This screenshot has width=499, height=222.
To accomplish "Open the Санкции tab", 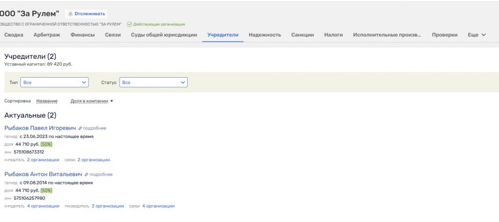I will click(x=302, y=35).
